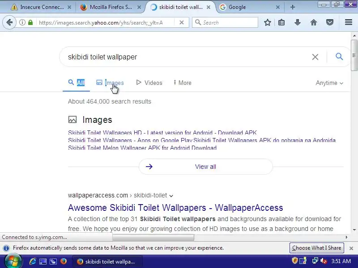Viewport: 358px width, 268px height.
Task: Launch Firefox from quick launch icon
Action: pos(64,261)
